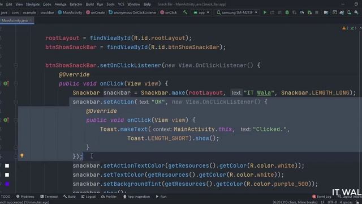This screenshot has width=362, height=204.
Task: Open the VCS menu
Action: 121,4
